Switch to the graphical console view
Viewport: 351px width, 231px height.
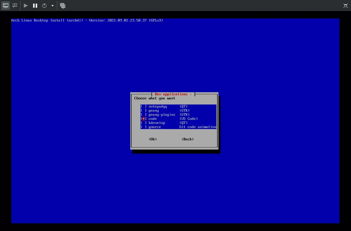click(x=6, y=6)
